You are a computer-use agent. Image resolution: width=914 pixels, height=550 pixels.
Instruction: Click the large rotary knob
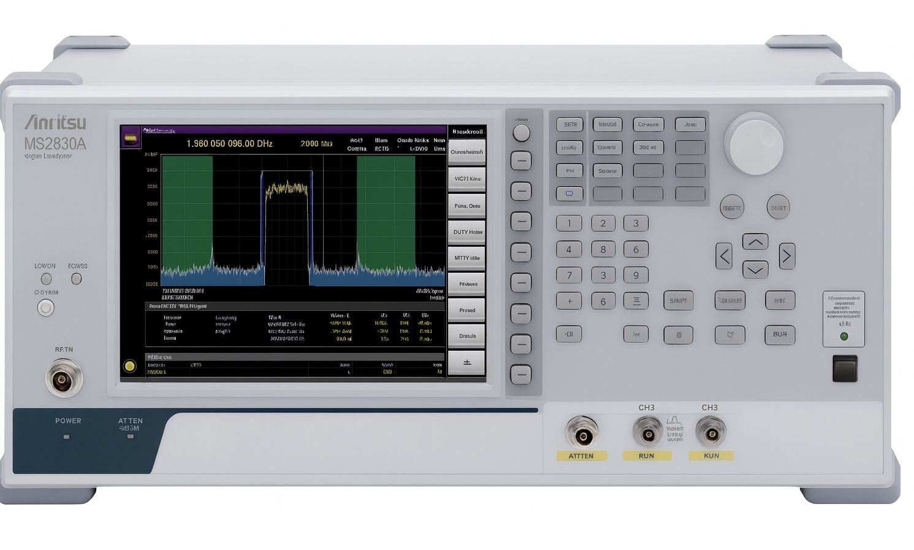click(x=754, y=145)
